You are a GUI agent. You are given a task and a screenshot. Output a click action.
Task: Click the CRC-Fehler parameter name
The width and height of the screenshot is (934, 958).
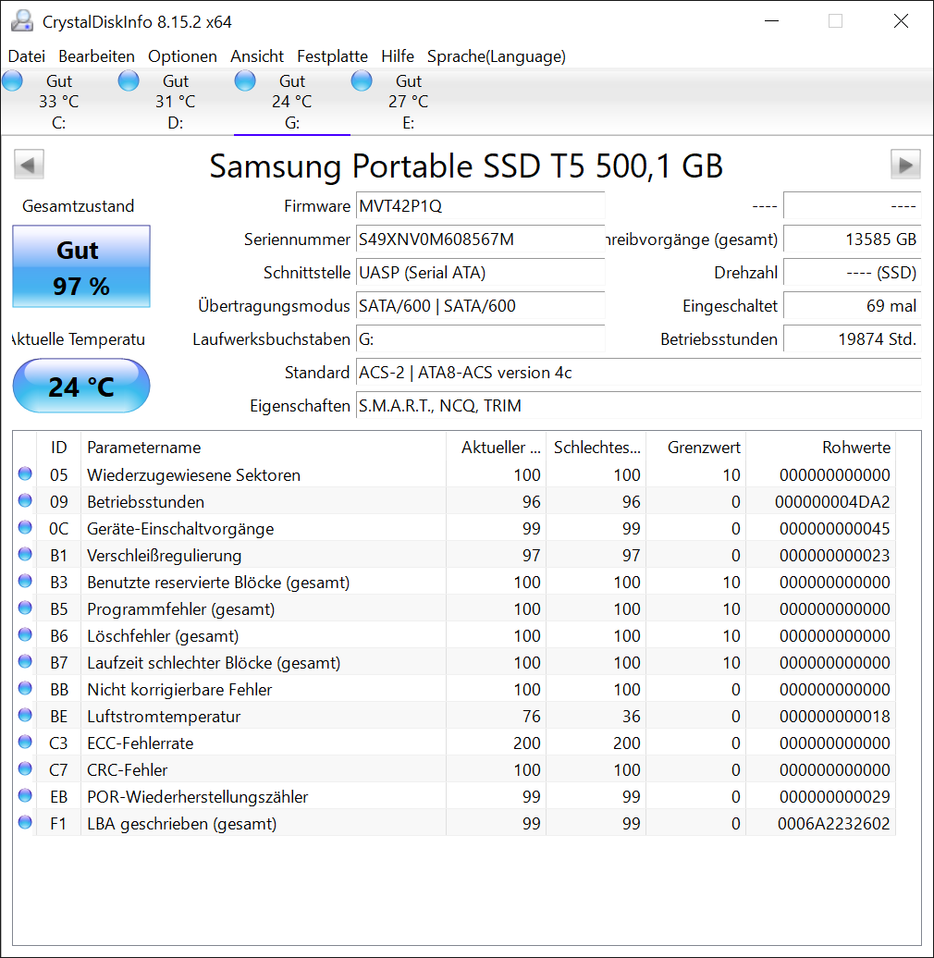[127, 769]
